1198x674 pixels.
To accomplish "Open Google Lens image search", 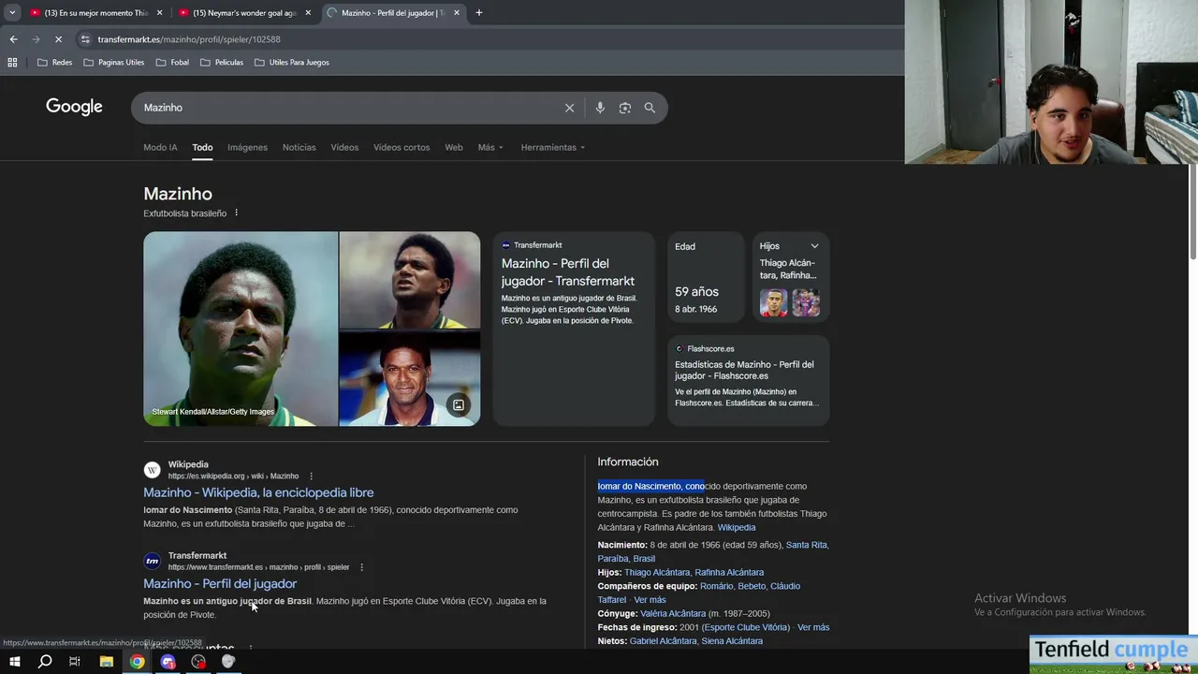I will [x=625, y=108].
